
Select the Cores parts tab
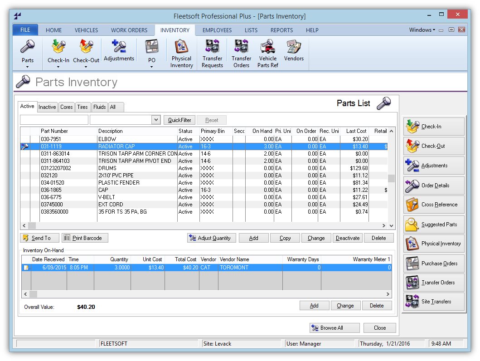click(67, 107)
